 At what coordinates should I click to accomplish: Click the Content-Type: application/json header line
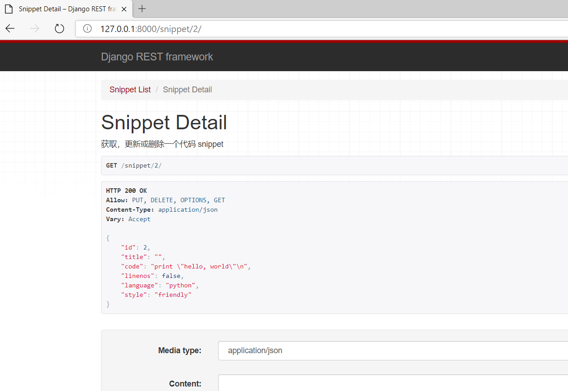coord(162,209)
